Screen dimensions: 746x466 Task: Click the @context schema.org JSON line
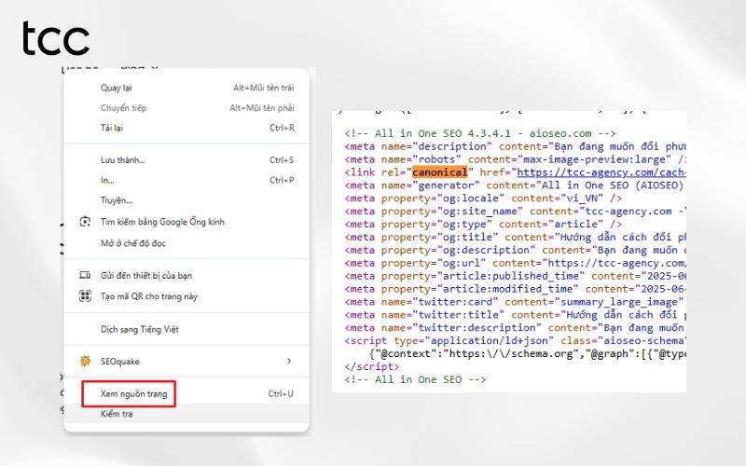point(528,353)
